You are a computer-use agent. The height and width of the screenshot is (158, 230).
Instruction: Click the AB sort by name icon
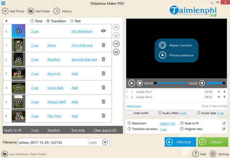(116, 52)
